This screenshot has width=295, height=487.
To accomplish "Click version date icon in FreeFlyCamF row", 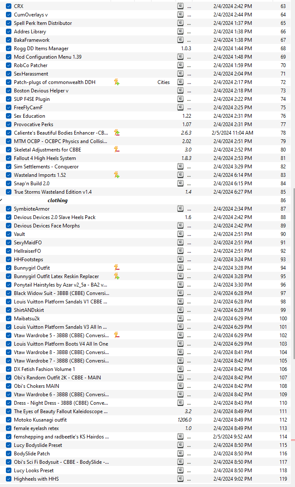I will (x=180, y=107).
